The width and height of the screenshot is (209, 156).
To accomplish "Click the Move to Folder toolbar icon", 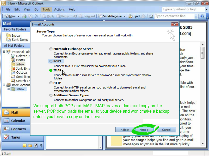I will click(143, 16).
